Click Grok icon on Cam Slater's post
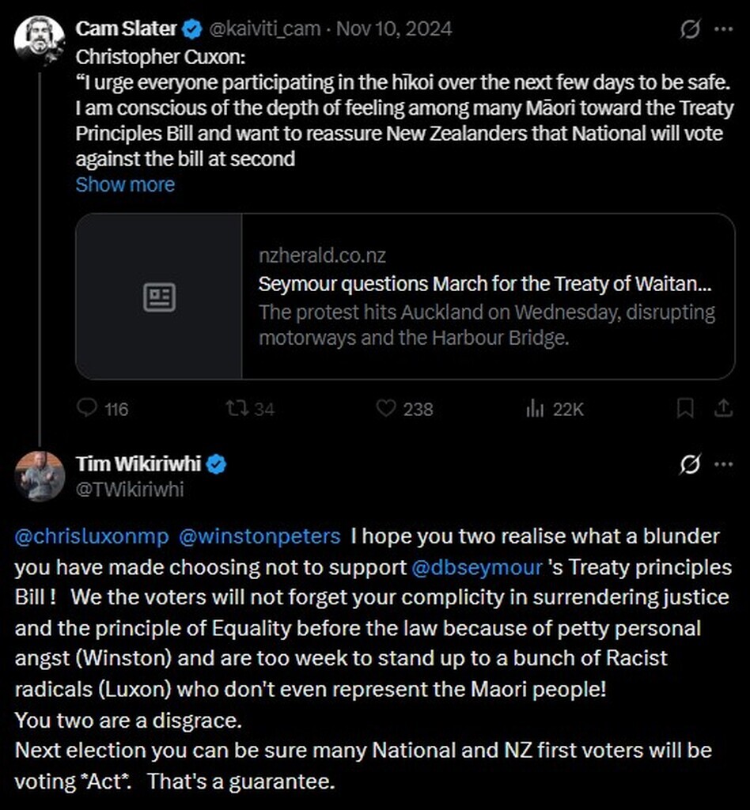Image resolution: width=750 pixels, height=810 pixels. coord(690,30)
